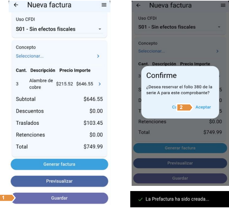The width and height of the screenshot is (229, 208).
Task: Open hamburger menu on right dimmed screen
Action: [x=223, y=6]
